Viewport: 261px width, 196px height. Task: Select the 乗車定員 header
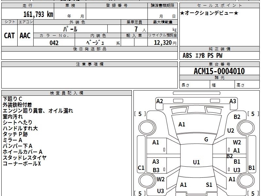134,22
